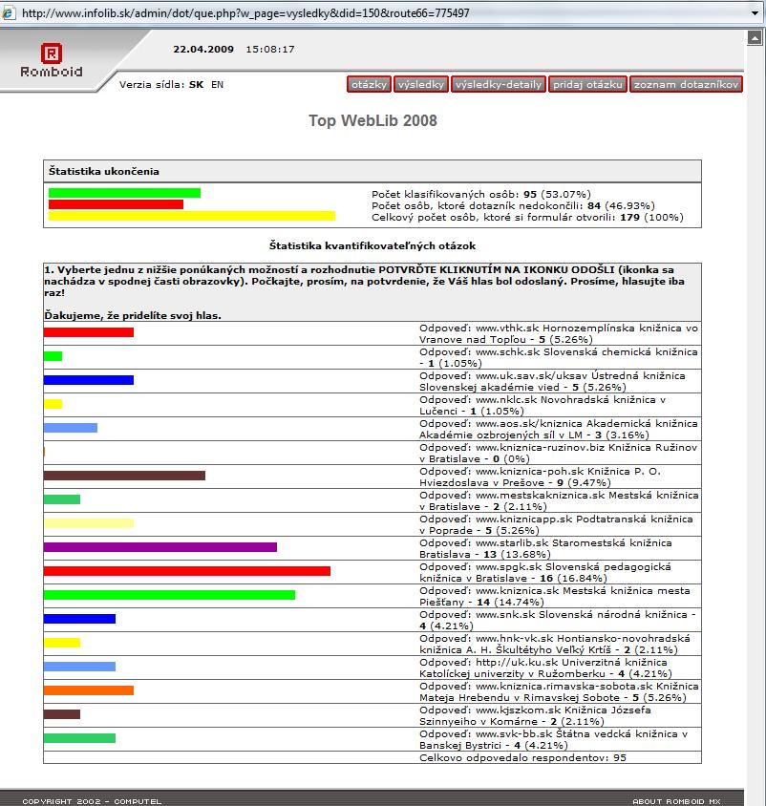766x806 pixels.
Task: Open the výsledky-detaily tab
Action: coord(499,84)
